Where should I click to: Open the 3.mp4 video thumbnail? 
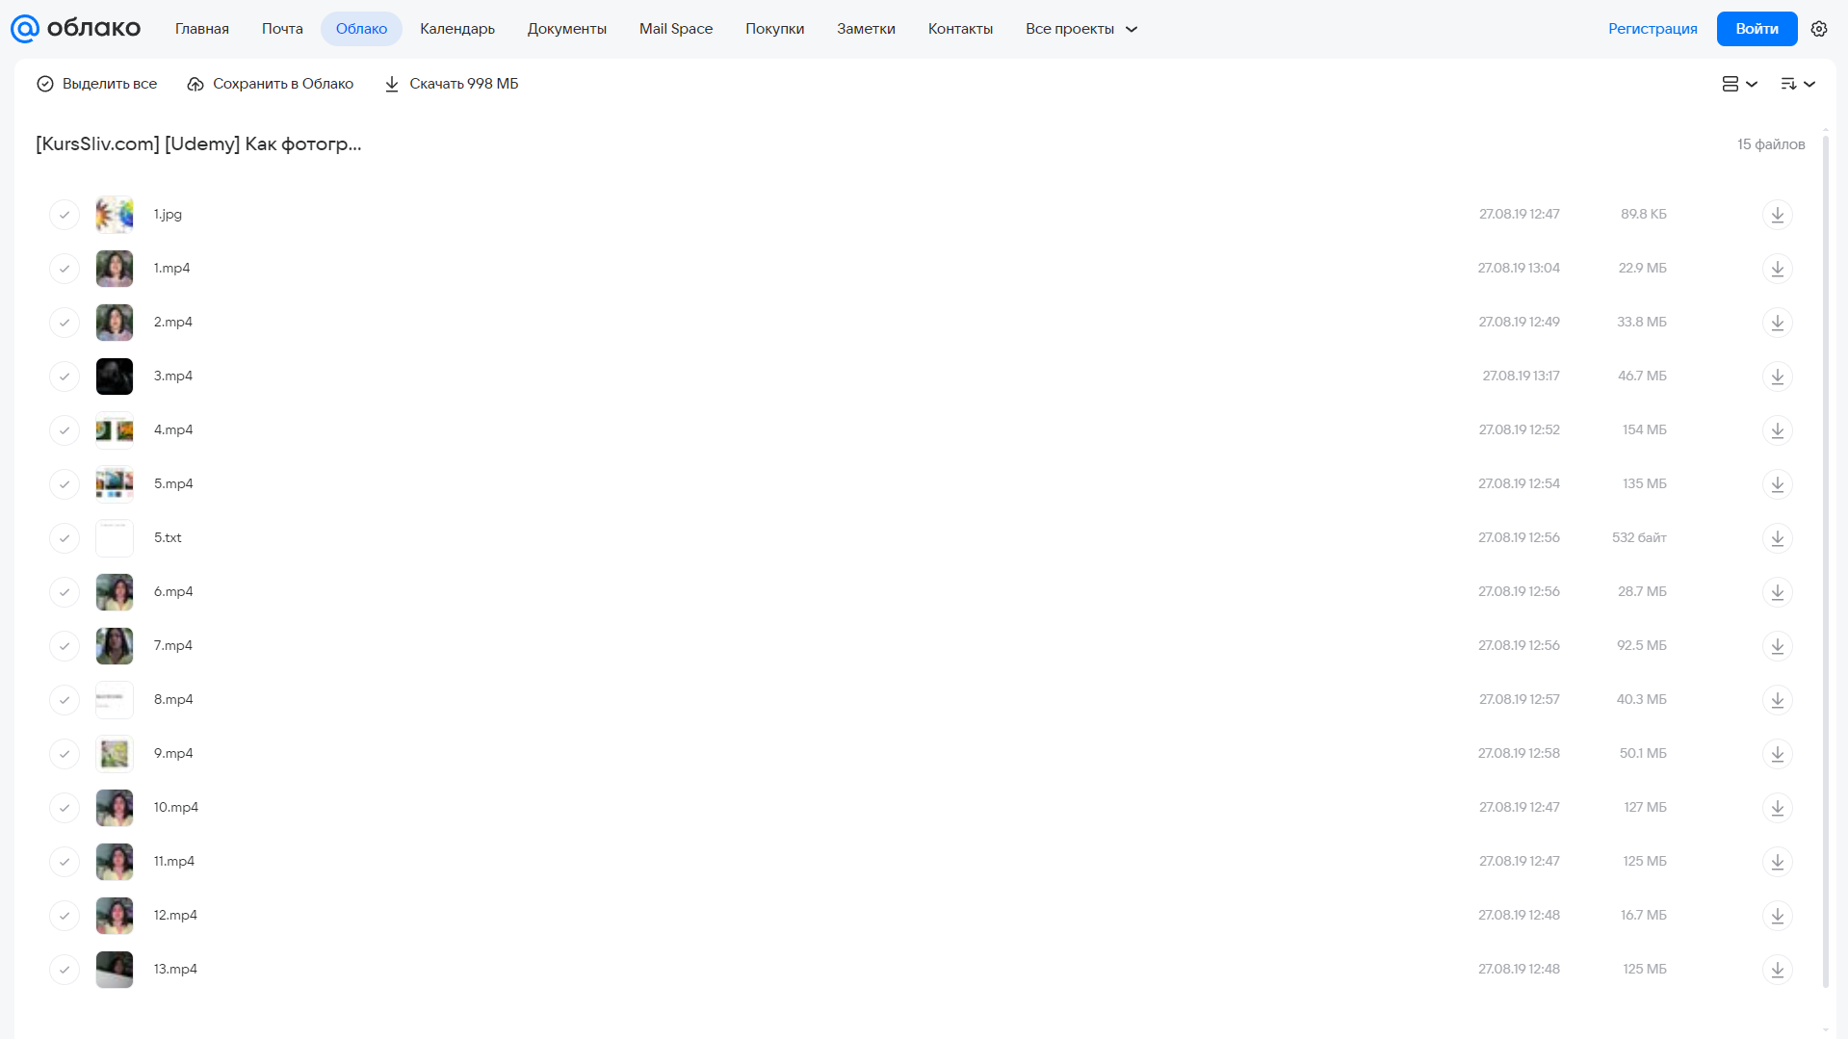115,377
